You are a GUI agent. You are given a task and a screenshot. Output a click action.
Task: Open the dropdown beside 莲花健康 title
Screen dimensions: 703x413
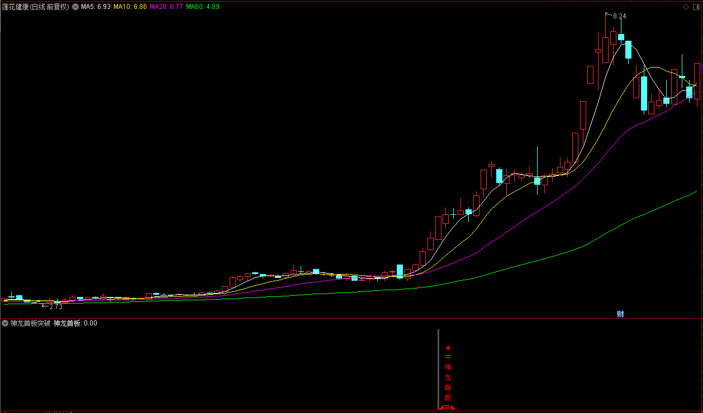coord(75,7)
